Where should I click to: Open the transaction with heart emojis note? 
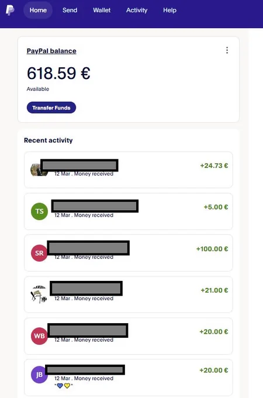pyautogui.click(x=129, y=378)
